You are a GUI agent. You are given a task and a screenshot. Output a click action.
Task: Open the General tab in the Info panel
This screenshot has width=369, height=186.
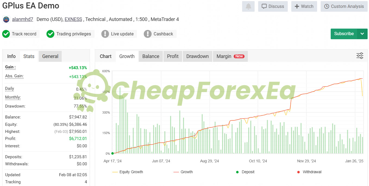tap(50, 56)
